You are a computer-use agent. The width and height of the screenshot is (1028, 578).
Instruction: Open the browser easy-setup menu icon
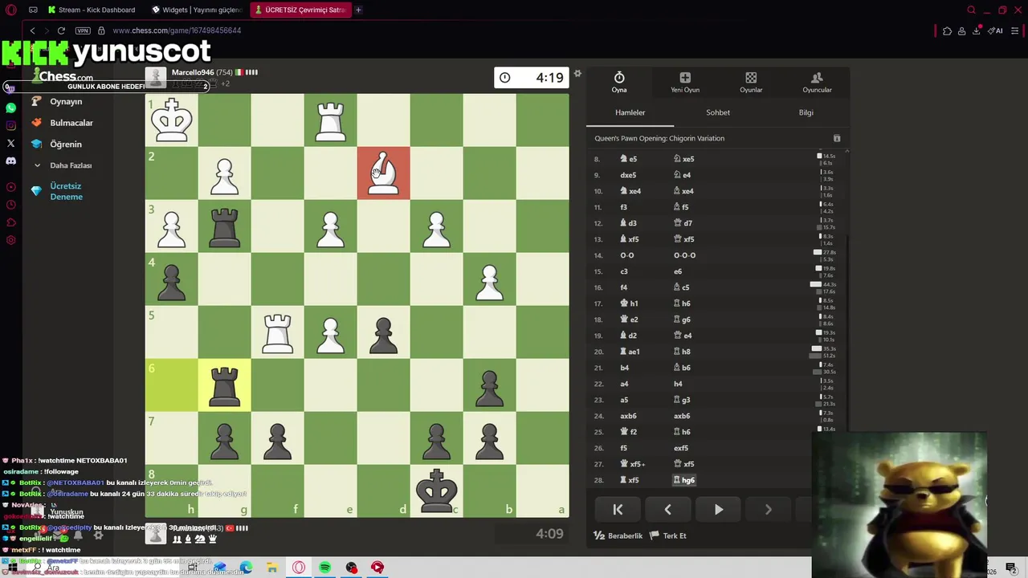click(1015, 31)
